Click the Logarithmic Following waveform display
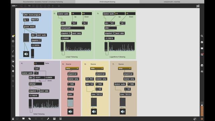The width and height of the screenshot is (215, 121). (x=122, y=46)
